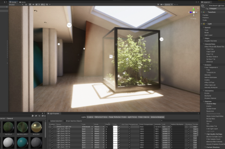Click the green Y axis of orientation gizmo
The width and height of the screenshot is (225, 149).
coord(194,9)
